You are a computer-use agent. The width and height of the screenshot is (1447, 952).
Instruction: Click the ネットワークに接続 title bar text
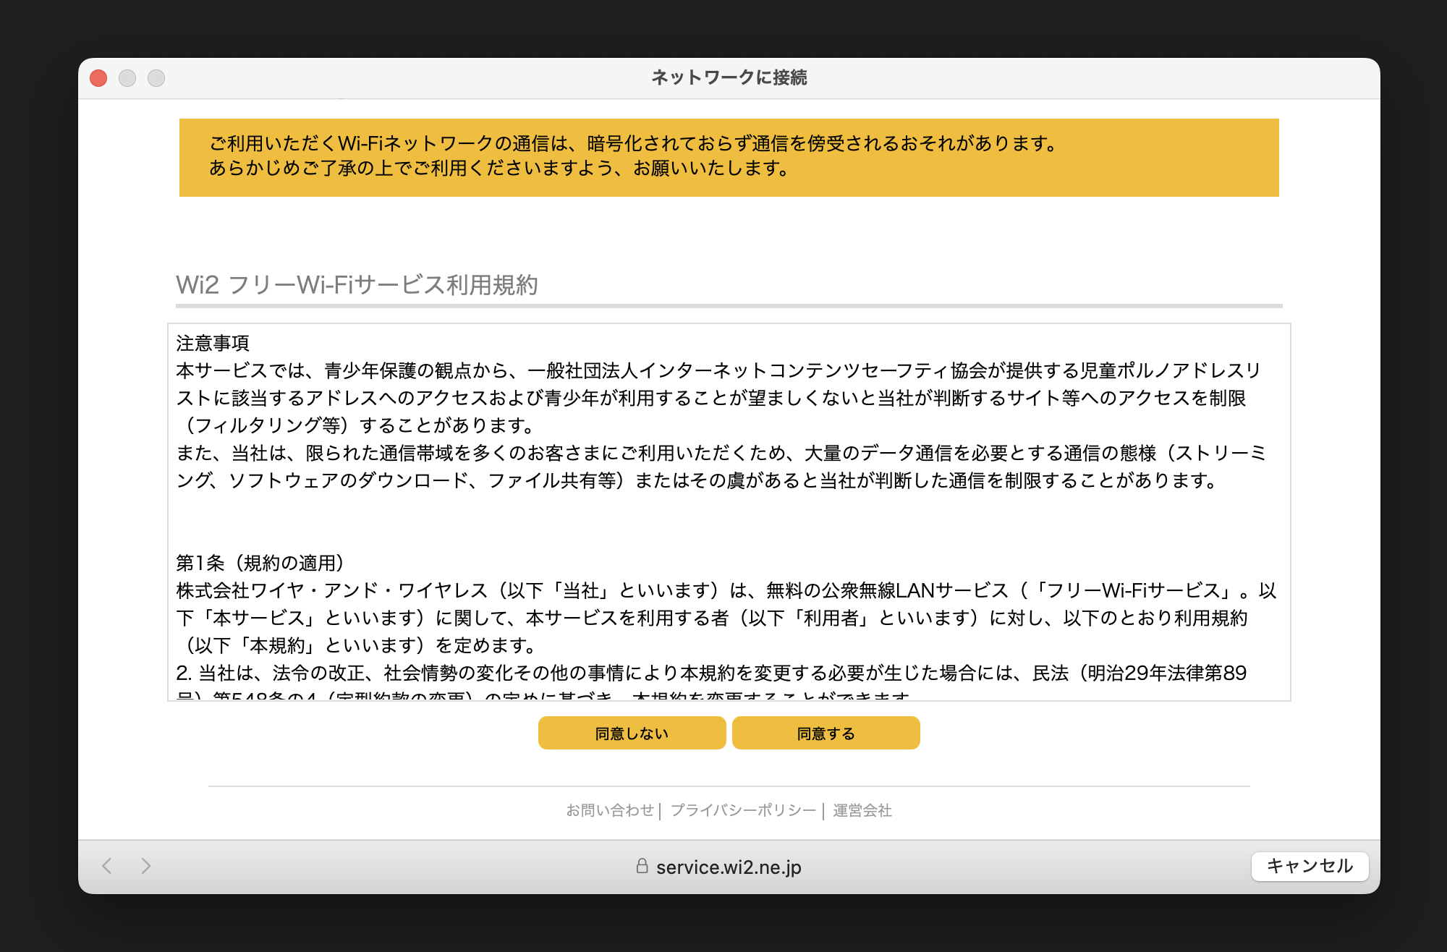[x=731, y=77]
